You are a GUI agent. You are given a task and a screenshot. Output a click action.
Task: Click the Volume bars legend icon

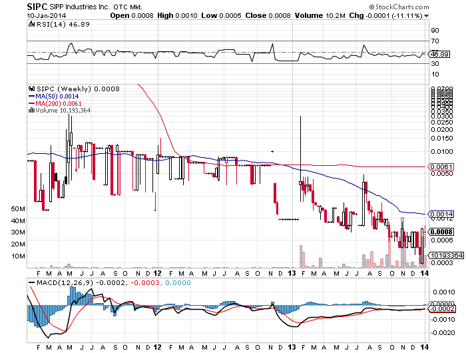tap(29, 111)
